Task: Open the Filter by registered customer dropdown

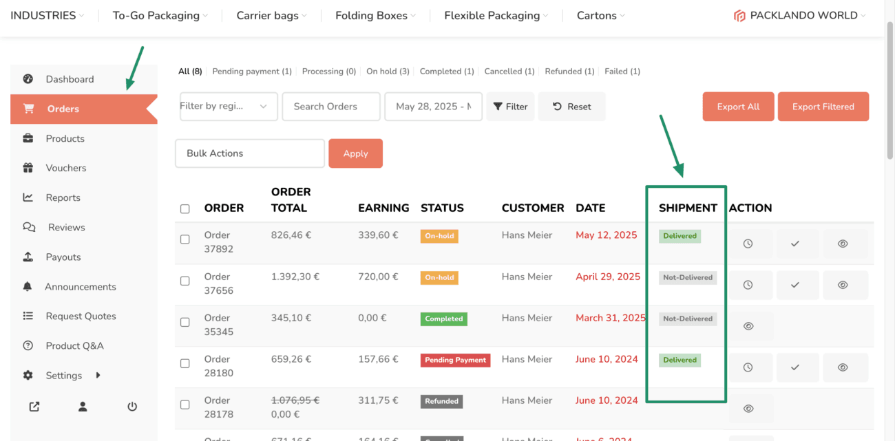Action: pos(229,107)
